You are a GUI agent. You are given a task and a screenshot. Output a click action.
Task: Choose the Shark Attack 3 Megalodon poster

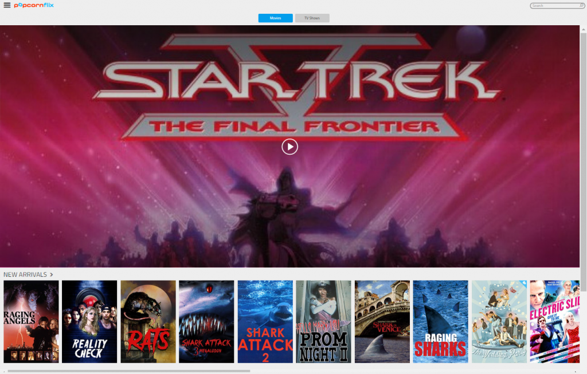click(x=206, y=322)
